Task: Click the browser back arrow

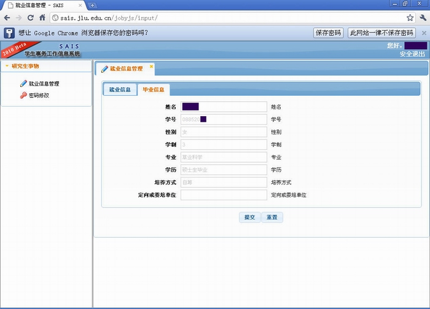Action: pyautogui.click(x=7, y=18)
